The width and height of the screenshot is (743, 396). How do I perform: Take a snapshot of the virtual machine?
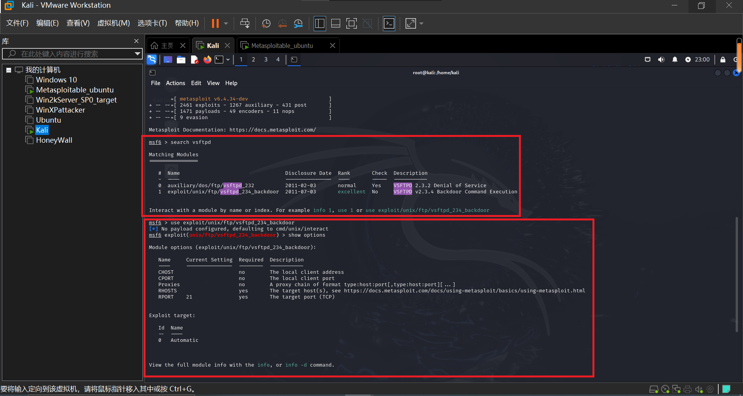[x=266, y=24]
